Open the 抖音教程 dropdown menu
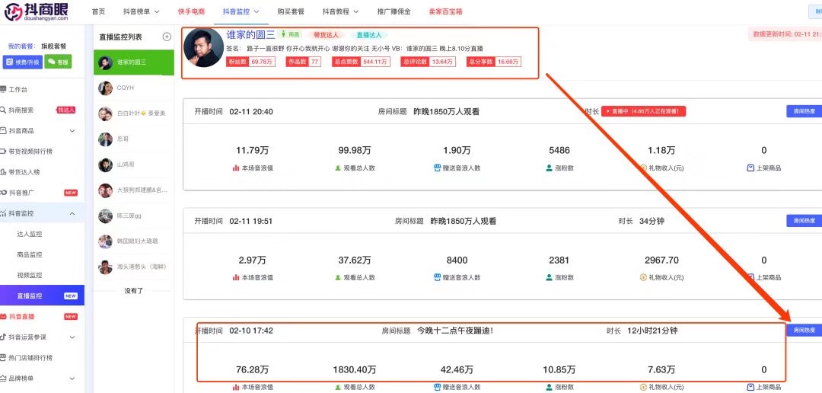 [341, 11]
